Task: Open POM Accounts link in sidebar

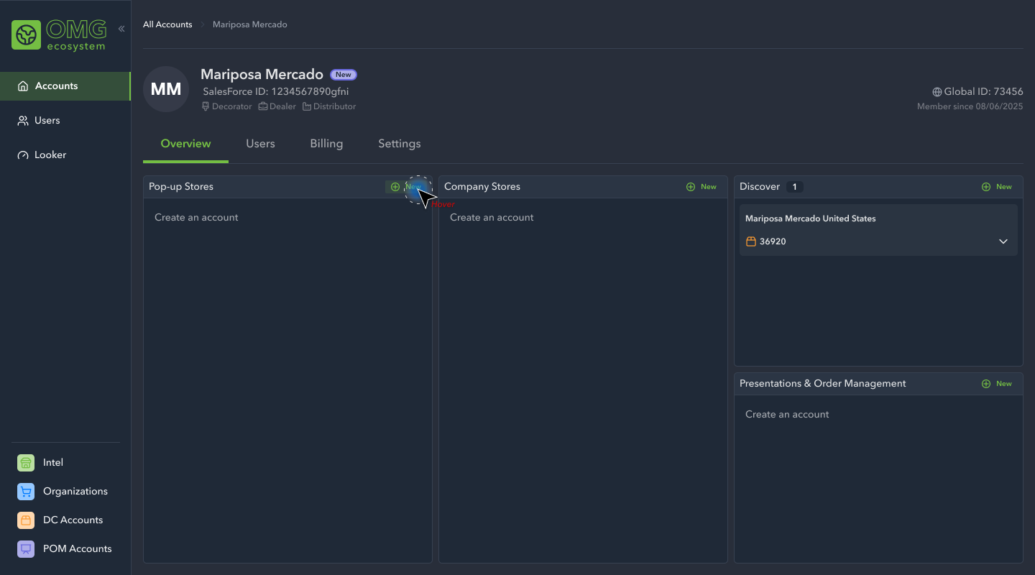Action: 77,549
